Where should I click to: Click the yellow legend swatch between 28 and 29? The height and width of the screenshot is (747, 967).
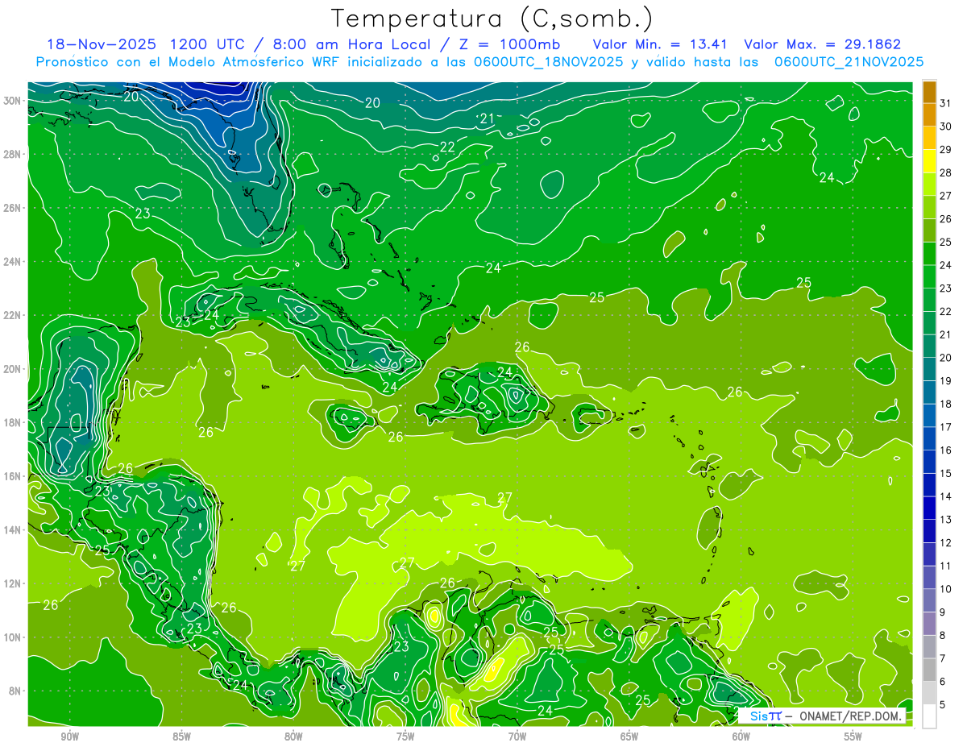929,160
